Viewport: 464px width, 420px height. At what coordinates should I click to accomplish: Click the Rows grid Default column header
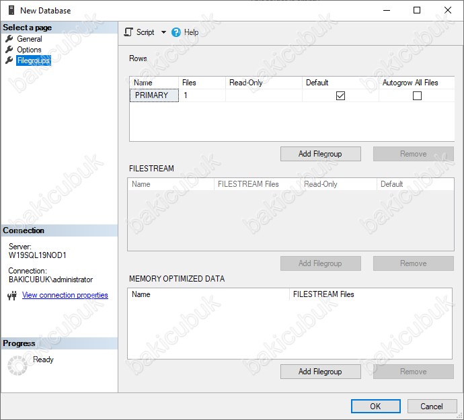(340, 83)
